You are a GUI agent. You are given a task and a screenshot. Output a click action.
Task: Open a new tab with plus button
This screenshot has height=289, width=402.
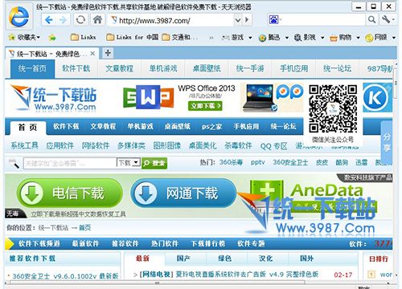108,53
